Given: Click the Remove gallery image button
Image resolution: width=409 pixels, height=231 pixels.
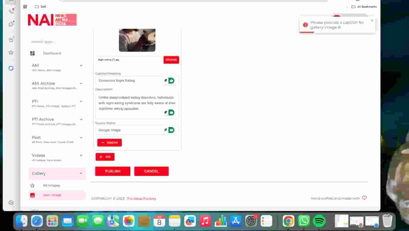Looking at the screenshot, I should (109, 143).
